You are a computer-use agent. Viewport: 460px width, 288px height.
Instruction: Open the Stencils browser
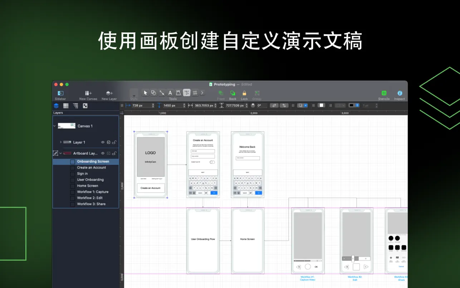(384, 95)
